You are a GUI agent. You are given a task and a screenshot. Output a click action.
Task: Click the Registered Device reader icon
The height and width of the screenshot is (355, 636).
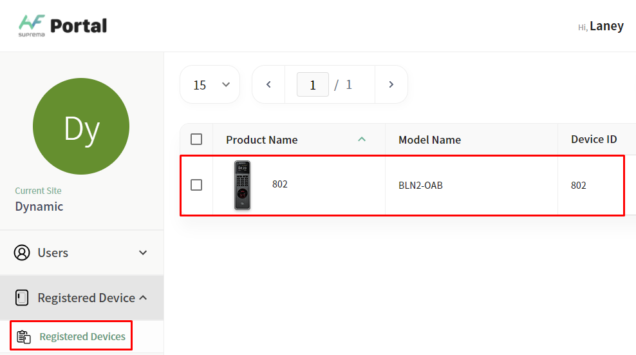click(22, 298)
